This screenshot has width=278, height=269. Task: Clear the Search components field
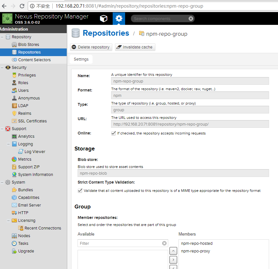tap(191, 18)
